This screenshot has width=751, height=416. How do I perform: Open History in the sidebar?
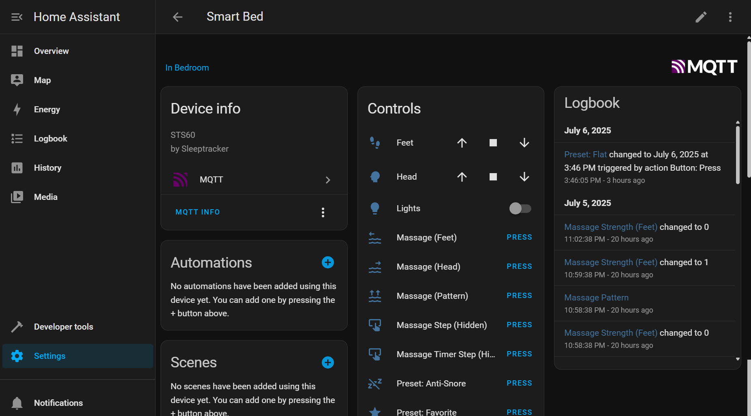[x=77, y=168]
